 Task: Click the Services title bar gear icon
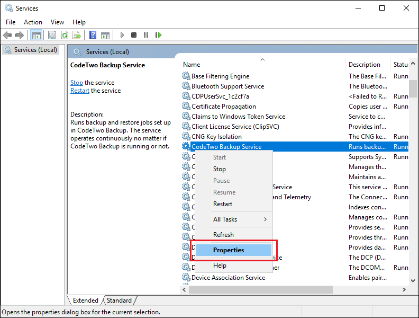click(x=9, y=8)
